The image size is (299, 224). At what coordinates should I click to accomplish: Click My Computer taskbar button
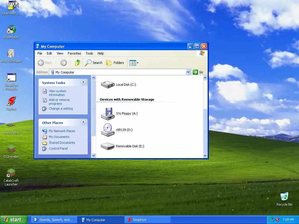(101, 220)
